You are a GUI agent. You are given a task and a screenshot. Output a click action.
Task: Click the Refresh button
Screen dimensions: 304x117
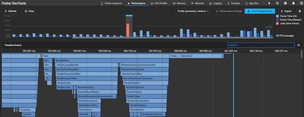(x=10, y=11)
